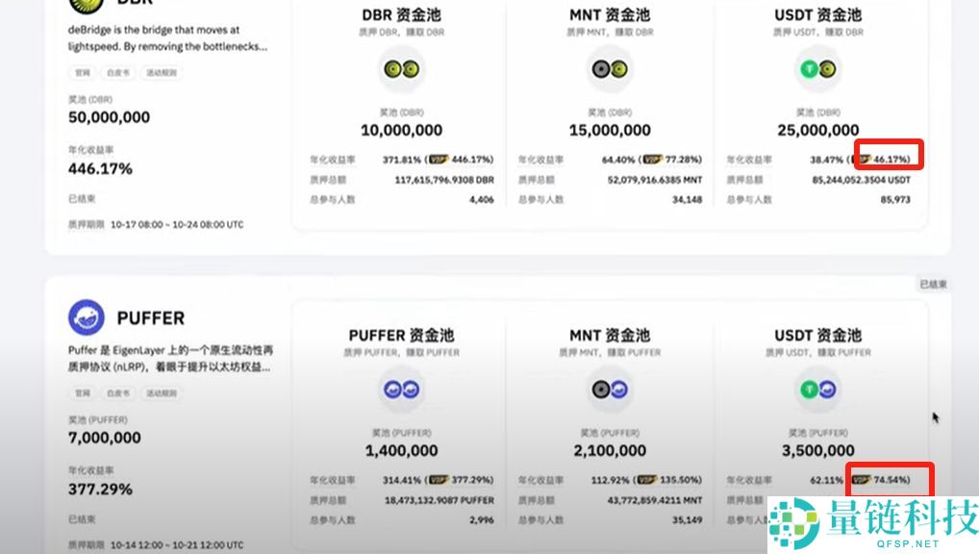Click staked total 43,772,859.4211 MNT
The height and width of the screenshot is (554, 979).
click(x=654, y=500)
